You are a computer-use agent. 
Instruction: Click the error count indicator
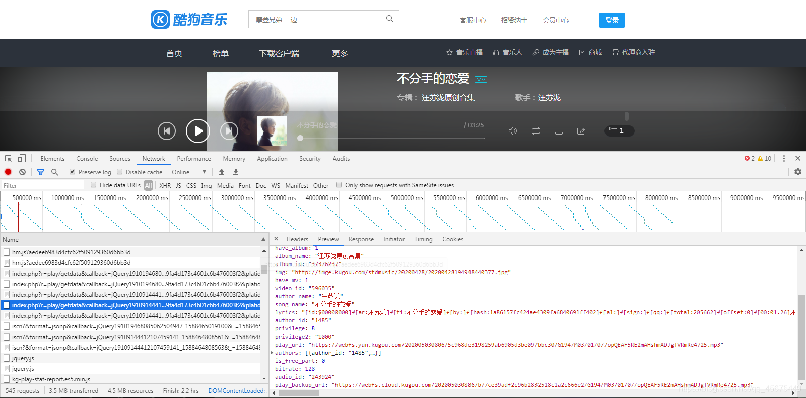(750, 158)
